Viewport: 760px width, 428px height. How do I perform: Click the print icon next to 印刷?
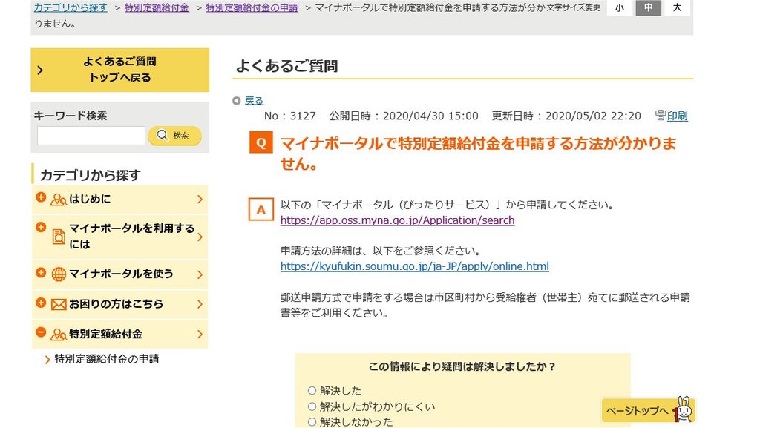(x=660, y=115)
